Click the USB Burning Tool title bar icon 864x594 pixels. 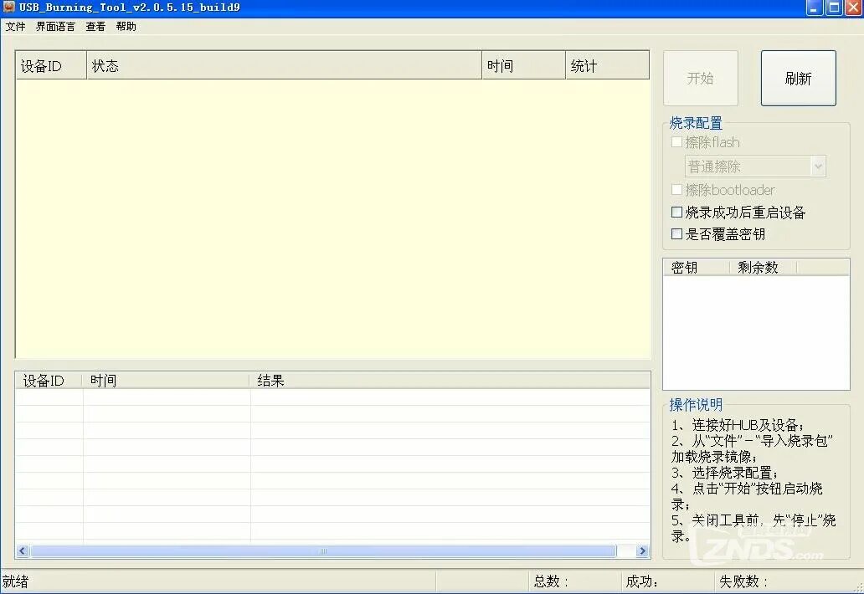[x=9, y=8]
